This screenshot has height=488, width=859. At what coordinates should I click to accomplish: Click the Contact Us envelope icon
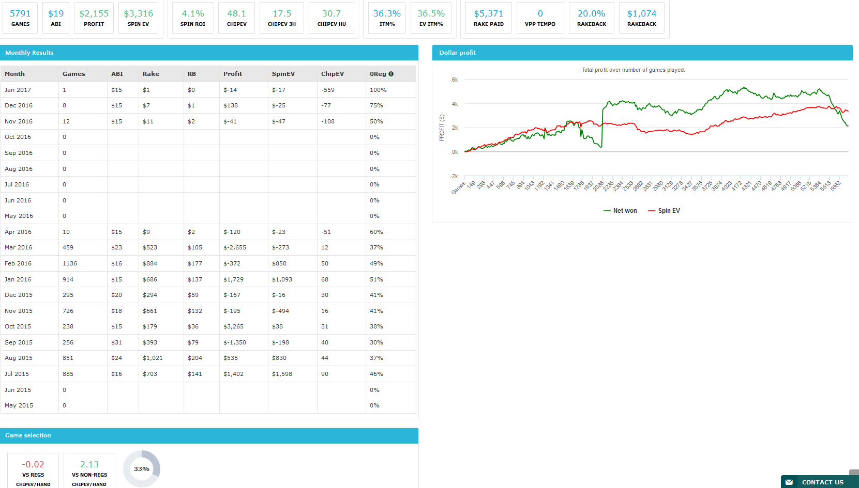click(x=789, y=482)
